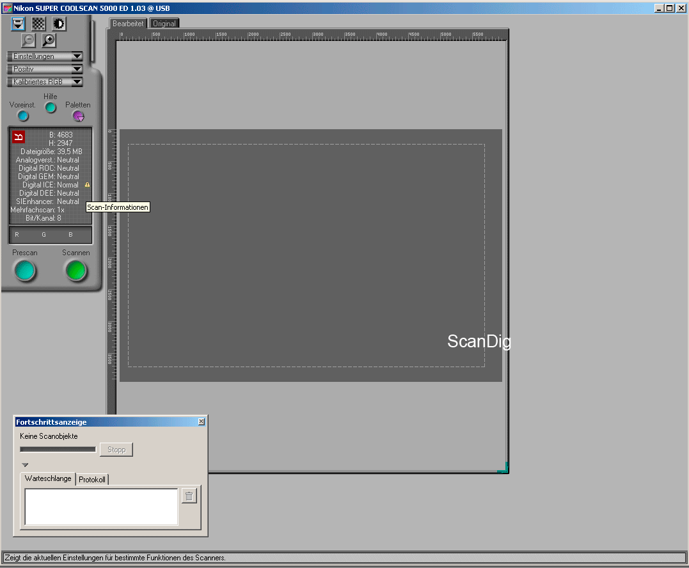Open the Kalibriertes RGB color dropdown
This screenshot has width=689, height=568.
click(45, 82)
